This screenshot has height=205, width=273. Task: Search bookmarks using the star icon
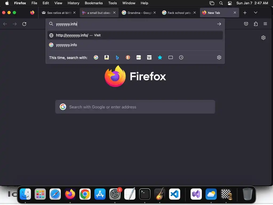click(x=160, y=57)
